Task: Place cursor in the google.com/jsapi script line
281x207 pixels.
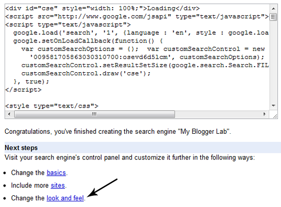Action: click(137, 16)
